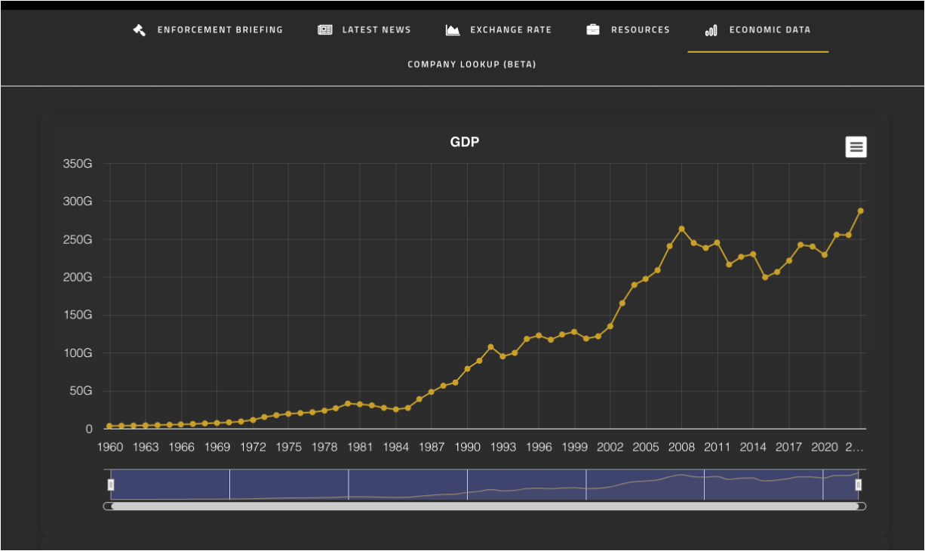
Task: Click the horizontal scrollbar below the navigator
Action: (x=484, y=506)
